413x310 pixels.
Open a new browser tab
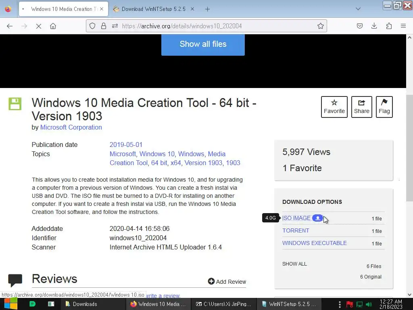point(208,9)
